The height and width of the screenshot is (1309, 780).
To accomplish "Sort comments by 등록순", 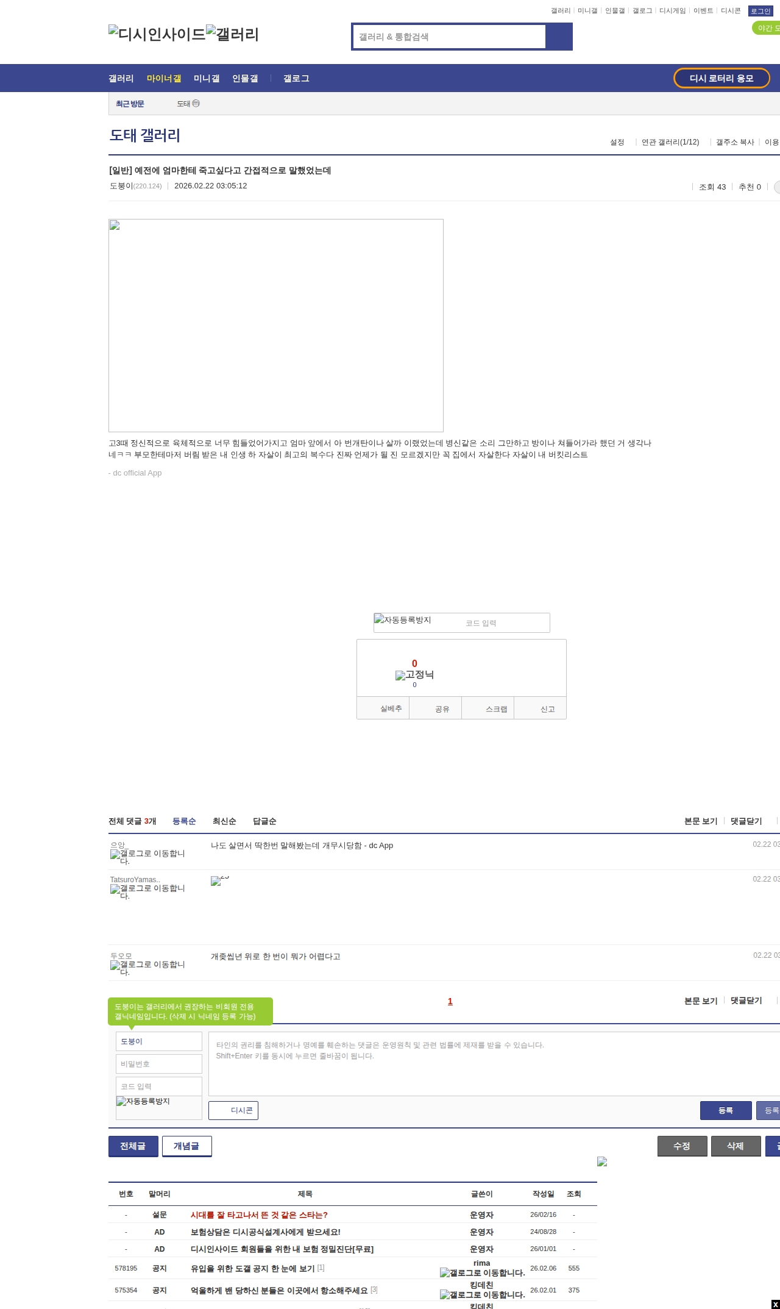I will click(184, 821).
